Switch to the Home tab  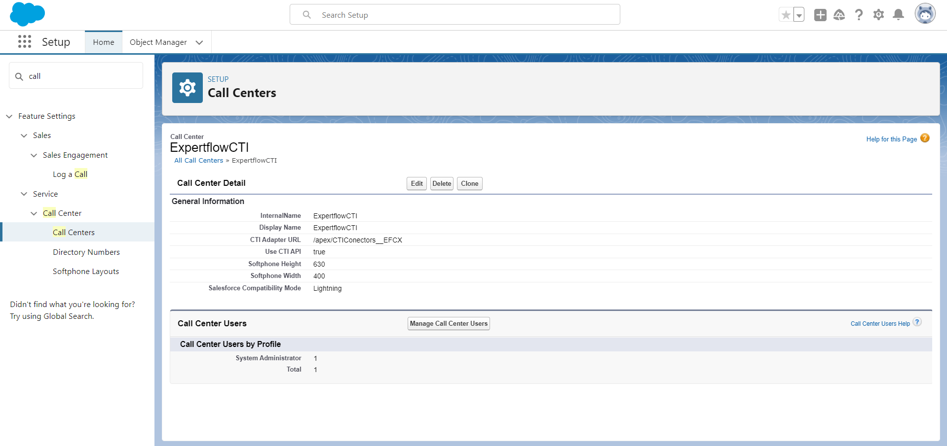(x=104, y=42)
